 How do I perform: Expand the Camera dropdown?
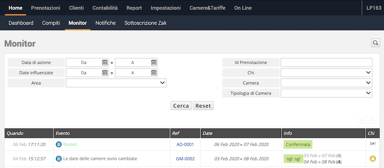coord(326,83)
